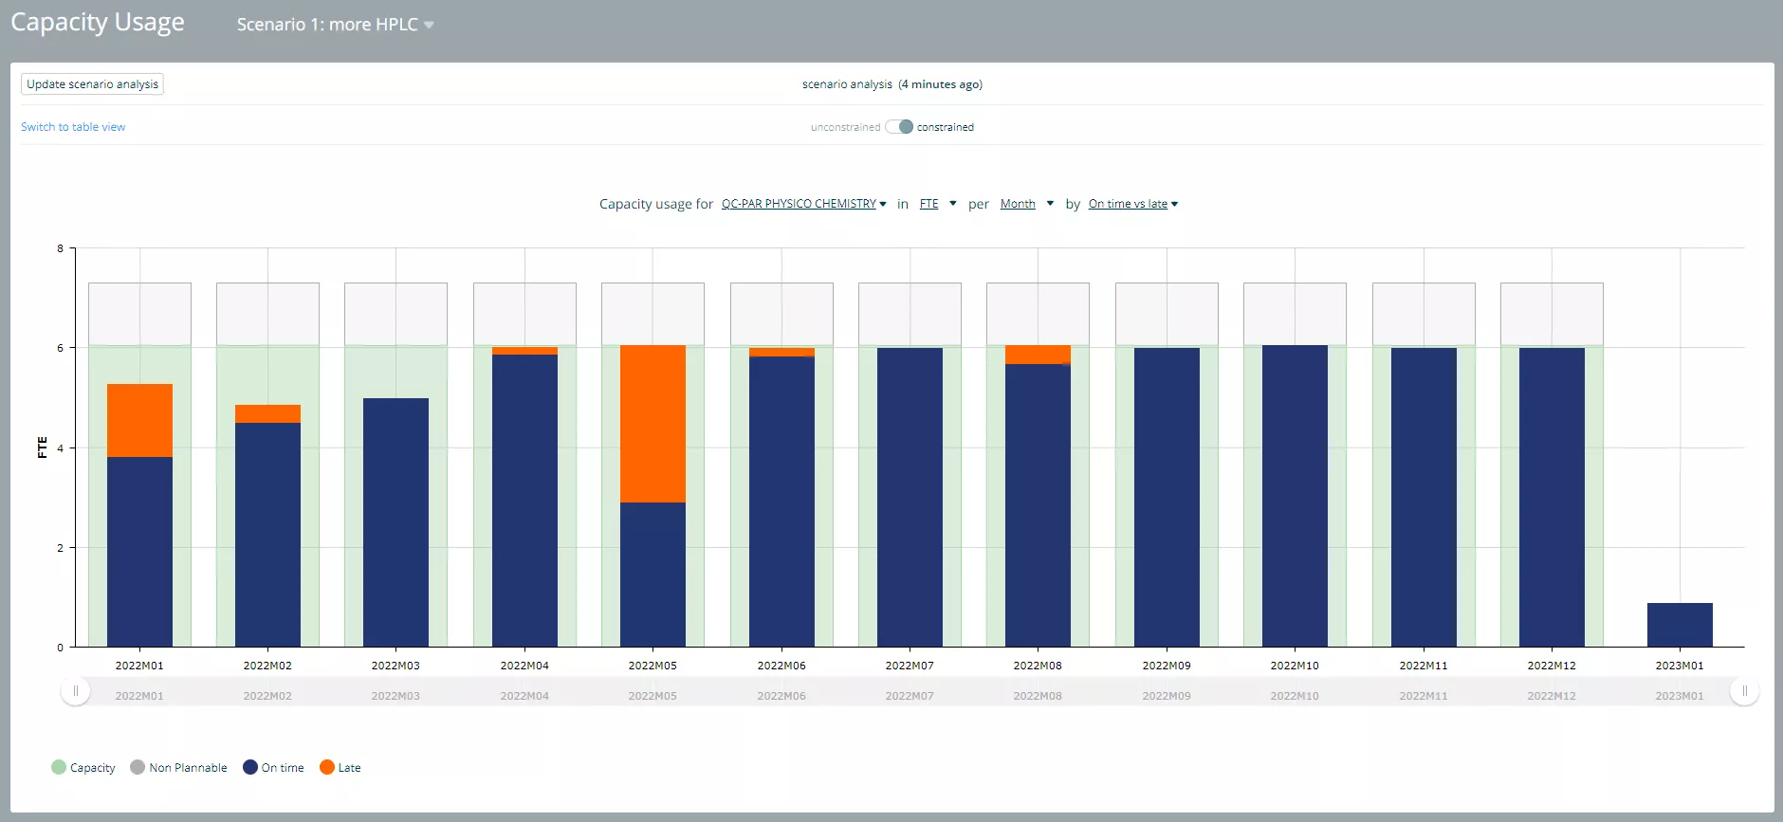Click the orange Late segment for 2022M05

click(653, 424)
